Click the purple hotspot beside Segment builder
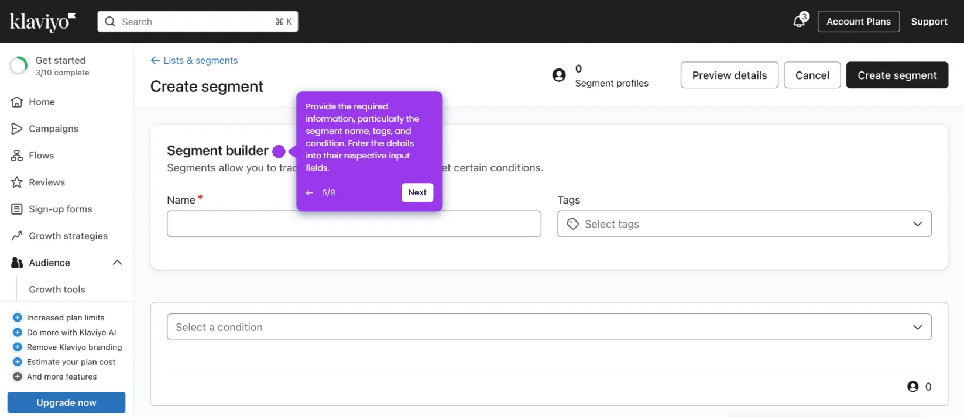Screen dimensions: 964x417 click(x=279, y=151)
